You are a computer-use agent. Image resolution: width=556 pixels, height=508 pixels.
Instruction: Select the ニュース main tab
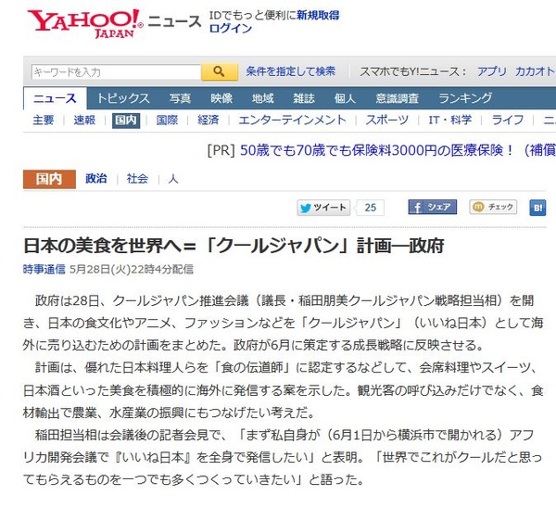click(55, 98)
